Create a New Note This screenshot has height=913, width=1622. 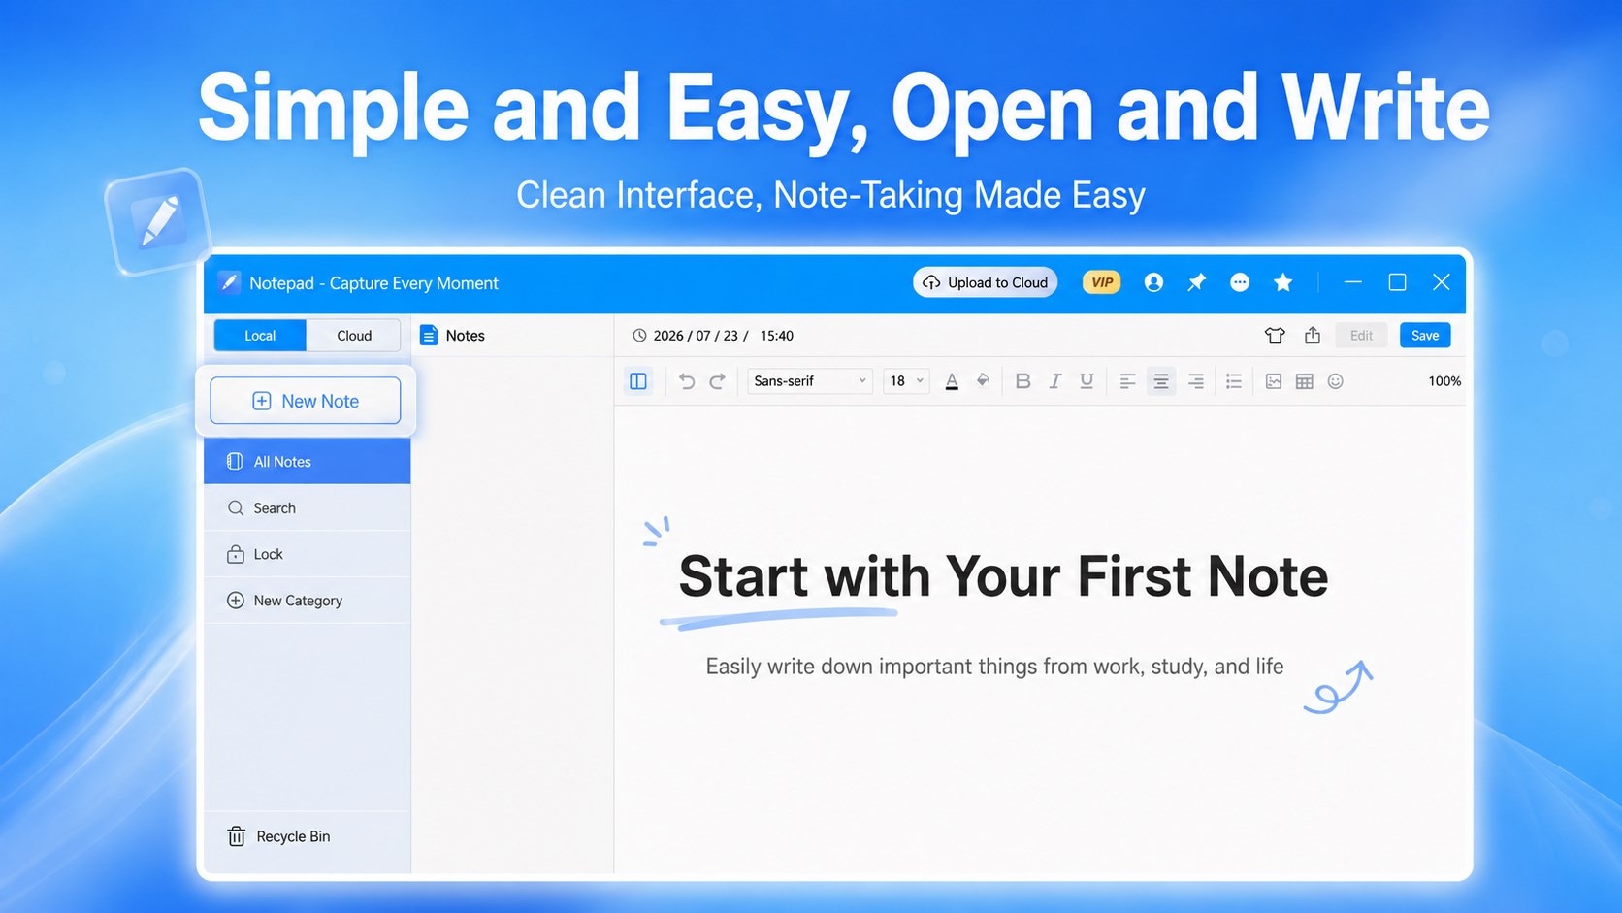(306, 401)
